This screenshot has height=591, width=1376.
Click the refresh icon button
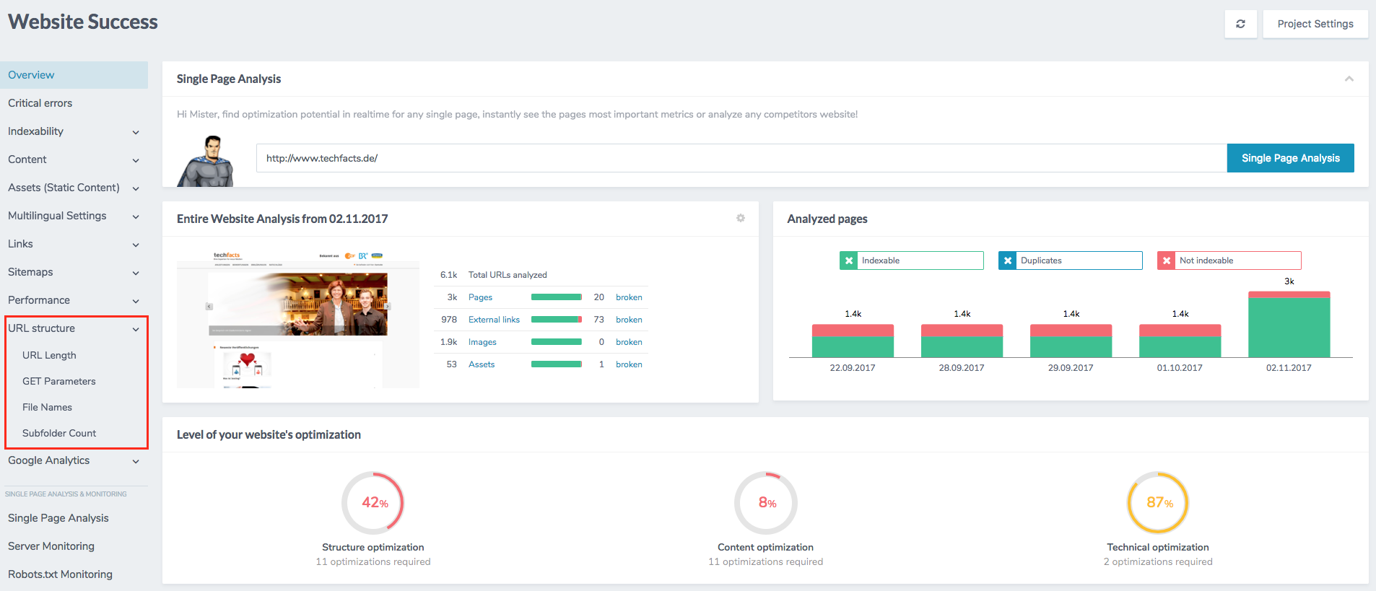point(1240,24)
